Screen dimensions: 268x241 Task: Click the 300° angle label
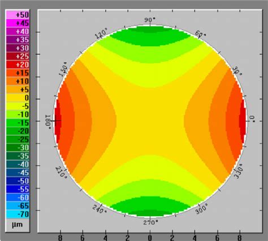pyautogui.click(x=201, y=209)
